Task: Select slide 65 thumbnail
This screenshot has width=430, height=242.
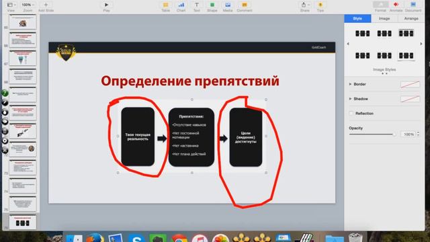Action: click(23, 22)
